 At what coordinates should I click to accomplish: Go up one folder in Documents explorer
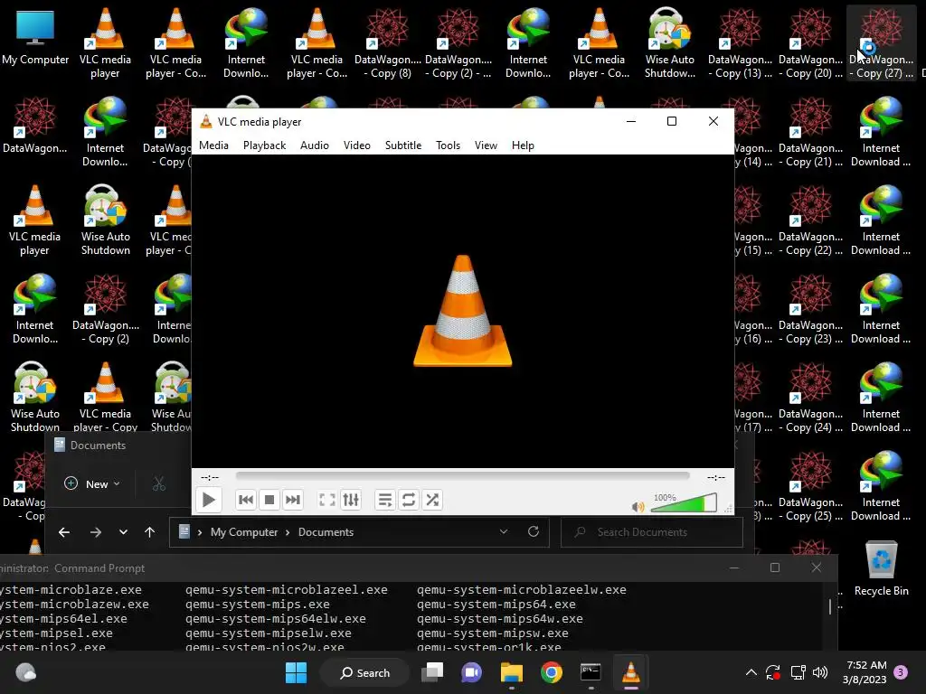point(149,532)
